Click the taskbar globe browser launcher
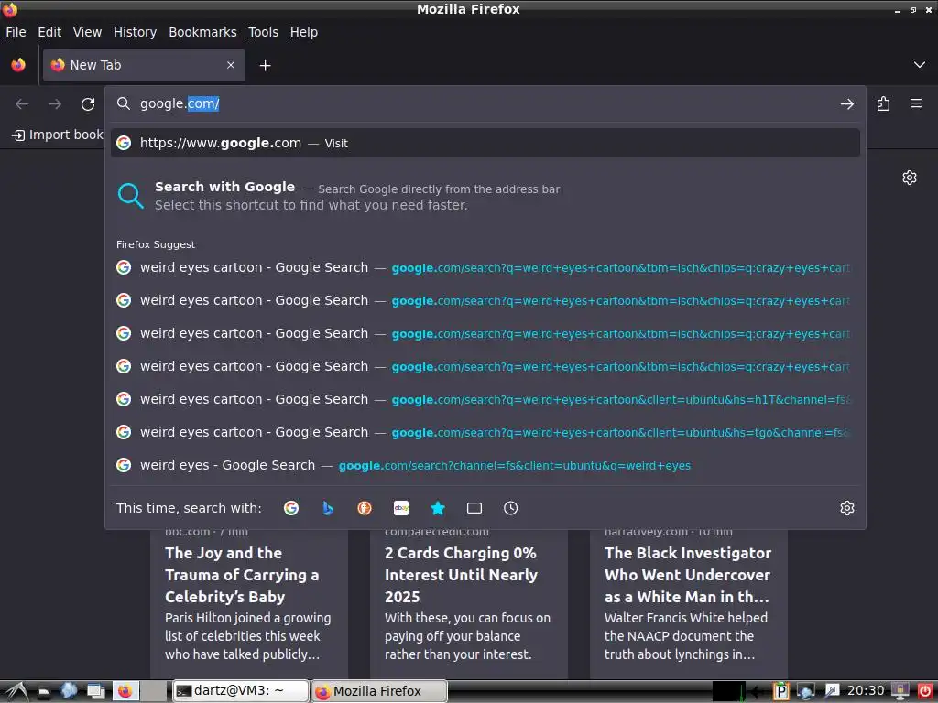 (x=68, y=690)
